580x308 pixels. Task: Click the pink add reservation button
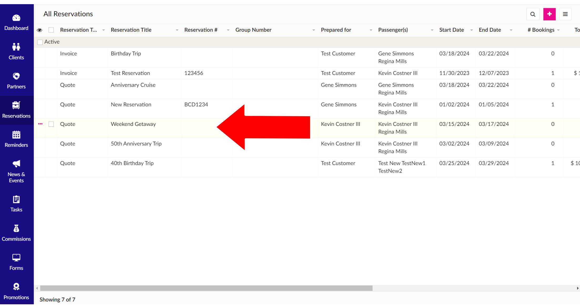[549, 14]
